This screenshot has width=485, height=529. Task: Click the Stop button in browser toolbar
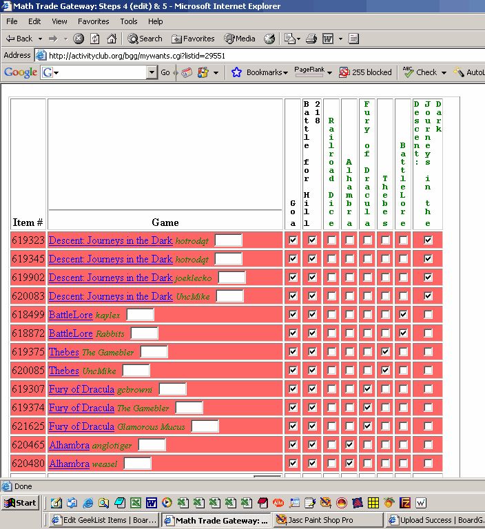tap(79, 39)
